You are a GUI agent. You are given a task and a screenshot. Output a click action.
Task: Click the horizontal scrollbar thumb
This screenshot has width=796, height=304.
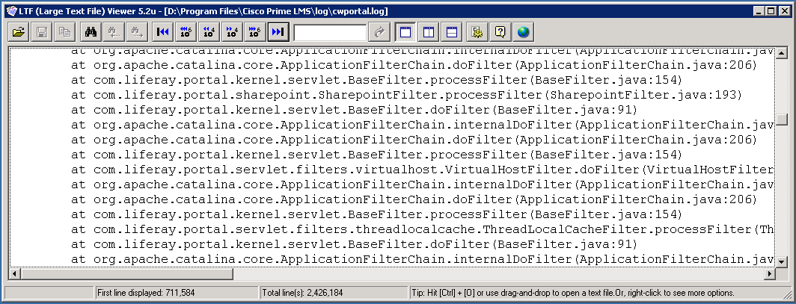[126, 273]
